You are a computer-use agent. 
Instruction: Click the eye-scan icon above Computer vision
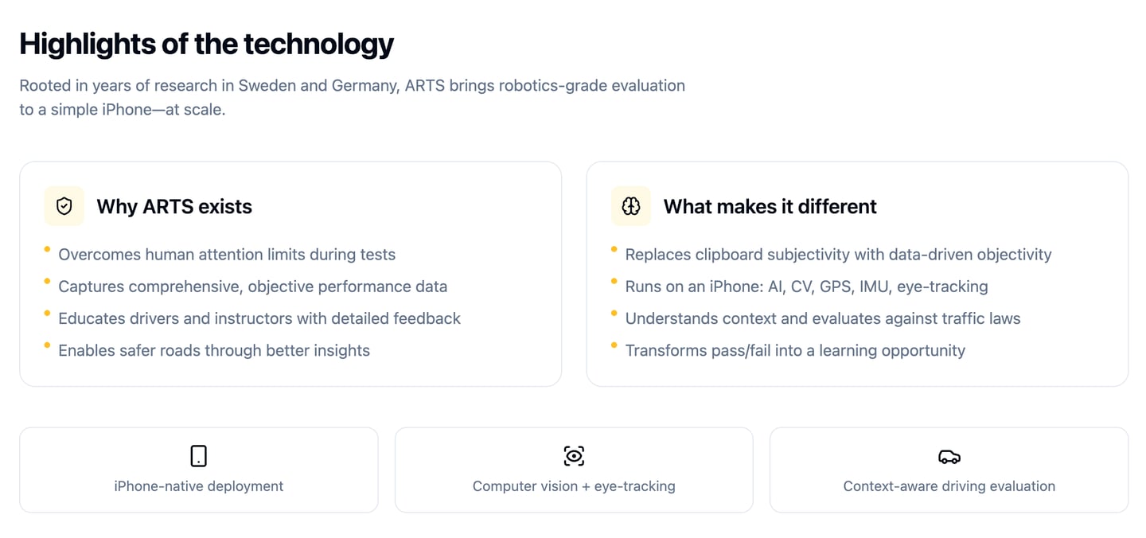click(x=574, y=456)
